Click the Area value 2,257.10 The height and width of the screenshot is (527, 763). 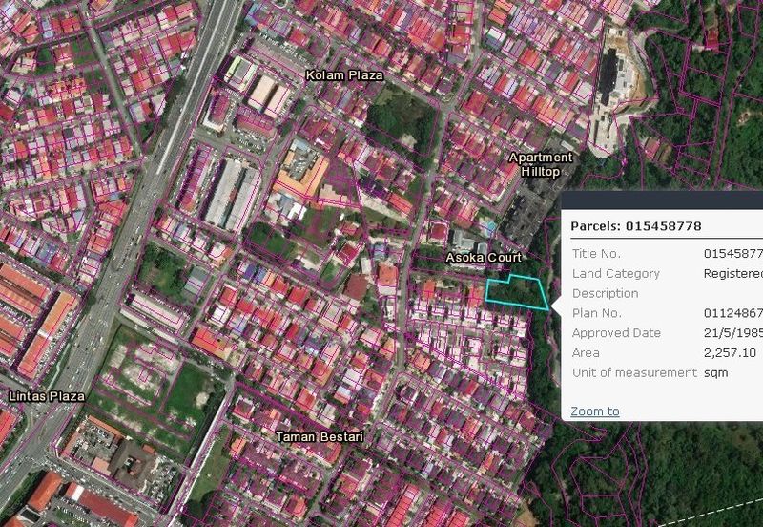729,353
